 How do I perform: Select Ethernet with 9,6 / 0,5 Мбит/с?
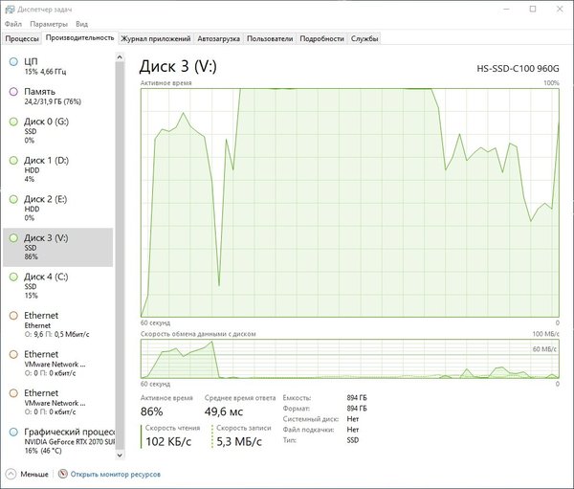(x=57, y=325)
